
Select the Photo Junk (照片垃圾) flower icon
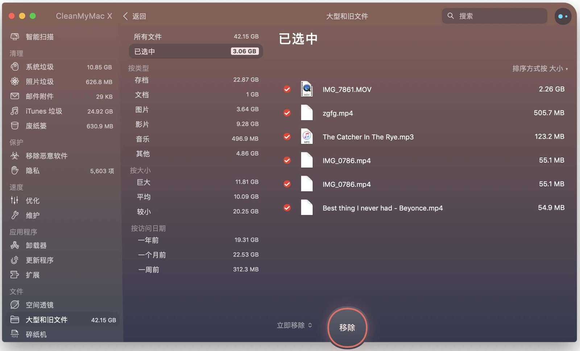(15, 82)
